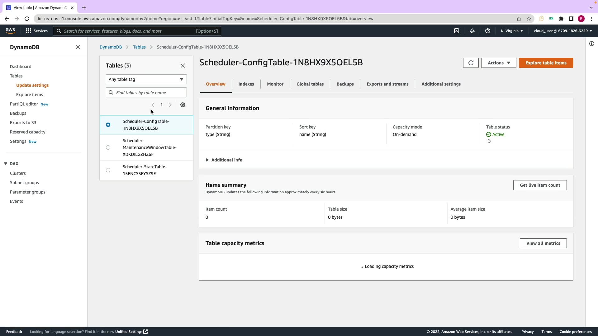Image resolution: width=598 pixels, height=336 pixels.
Task: Select Scheduler-StateTable radio button
Action: 108,170
